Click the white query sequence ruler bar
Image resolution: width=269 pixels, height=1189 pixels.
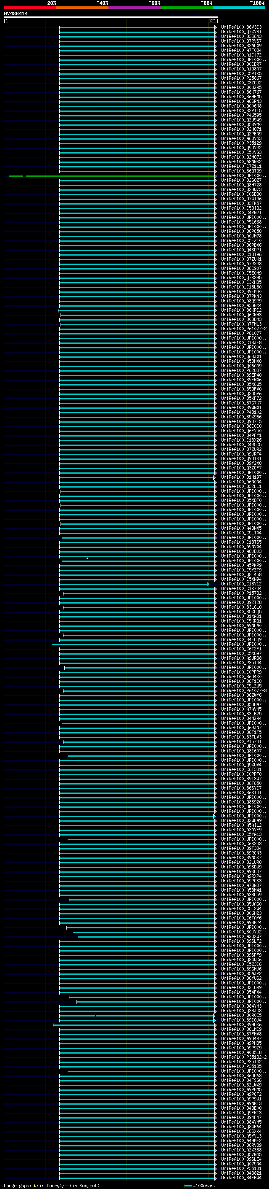(111, 18)
